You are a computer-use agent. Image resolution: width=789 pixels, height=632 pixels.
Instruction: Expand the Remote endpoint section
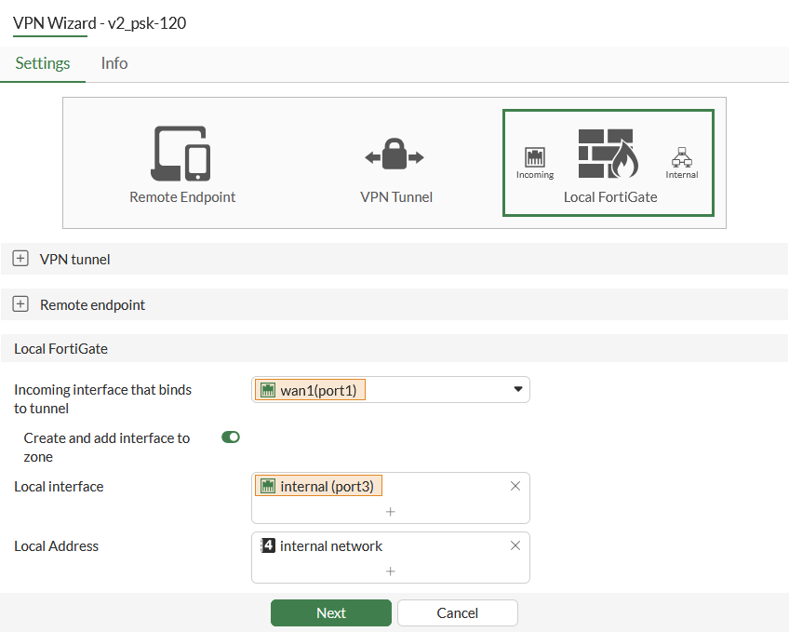pyautogui.click(x=20, y=304)
